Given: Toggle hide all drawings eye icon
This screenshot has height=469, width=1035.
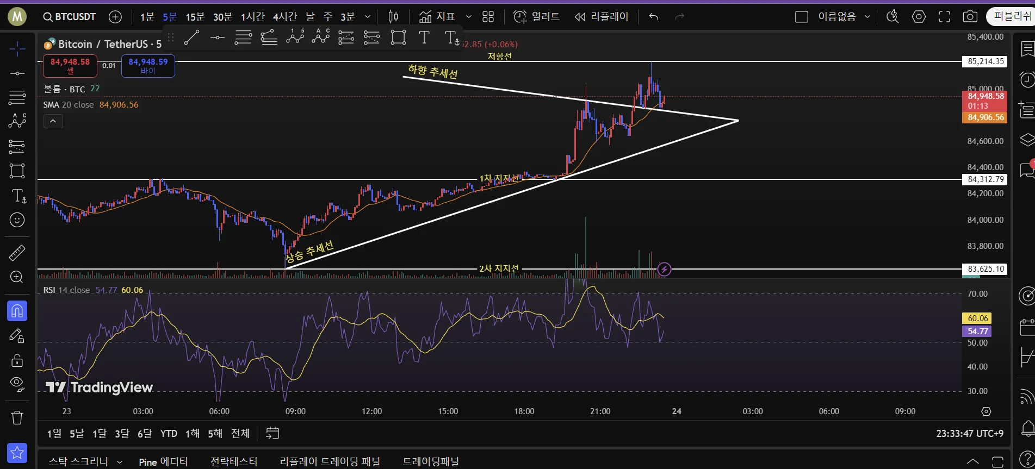Looking at the screenshot, I should pyautogui.click(x=17, y=385).
